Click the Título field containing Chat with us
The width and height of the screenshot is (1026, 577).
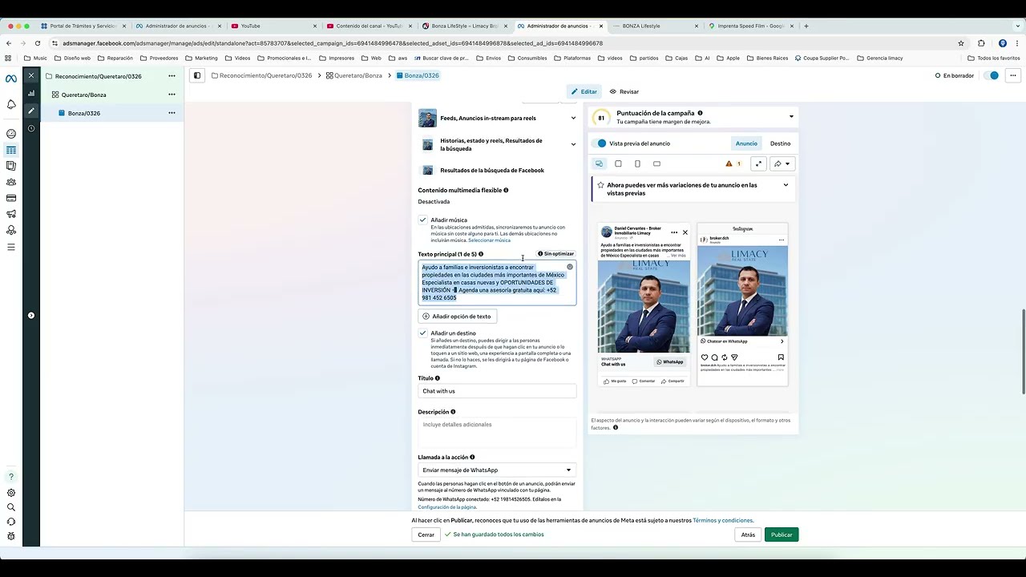(497, 391)
